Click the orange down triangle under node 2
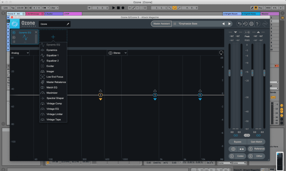The width and height of the screenshot is (286, 171). tap(101, 99)
